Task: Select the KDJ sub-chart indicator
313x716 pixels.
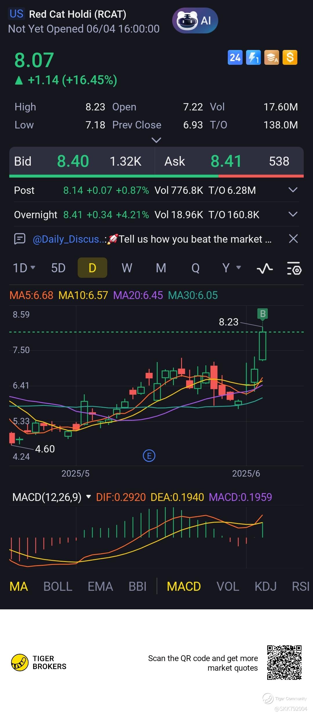Action: coord(265,586)
